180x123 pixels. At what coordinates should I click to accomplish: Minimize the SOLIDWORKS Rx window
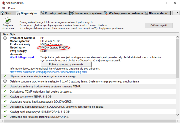pos(157,3)
